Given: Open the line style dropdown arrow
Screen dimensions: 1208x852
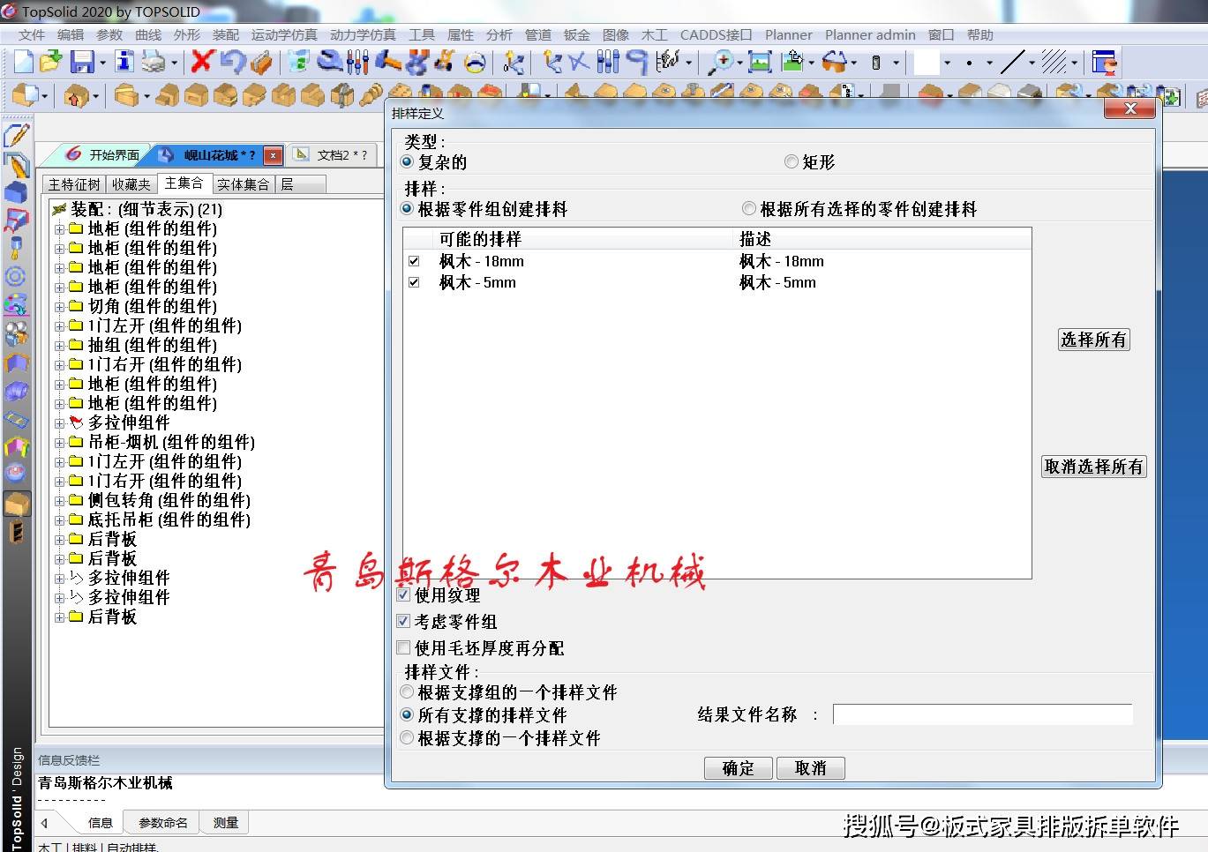Looking at the screenshot, I should coord(1032,63).
